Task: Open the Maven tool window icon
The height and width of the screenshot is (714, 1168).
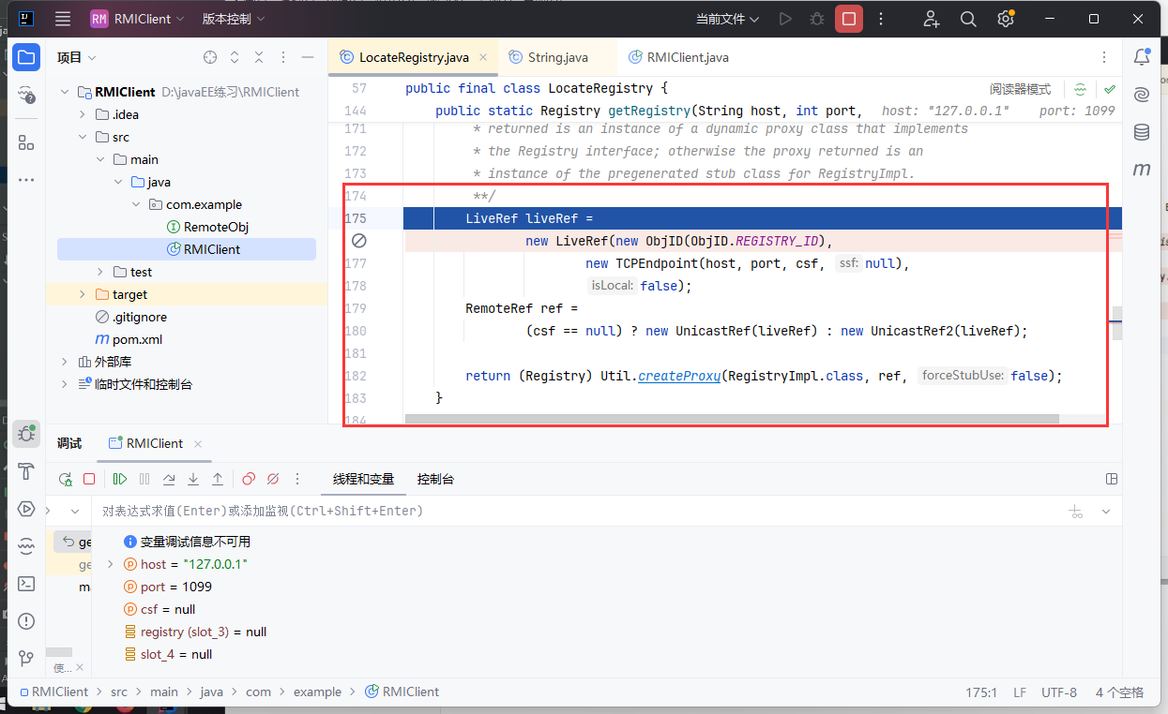Action: [1142, 170]
